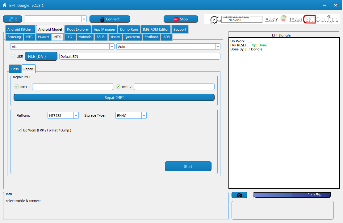Select the Motorola brand tab
The image size is (343, 223).
pos(85,37)
